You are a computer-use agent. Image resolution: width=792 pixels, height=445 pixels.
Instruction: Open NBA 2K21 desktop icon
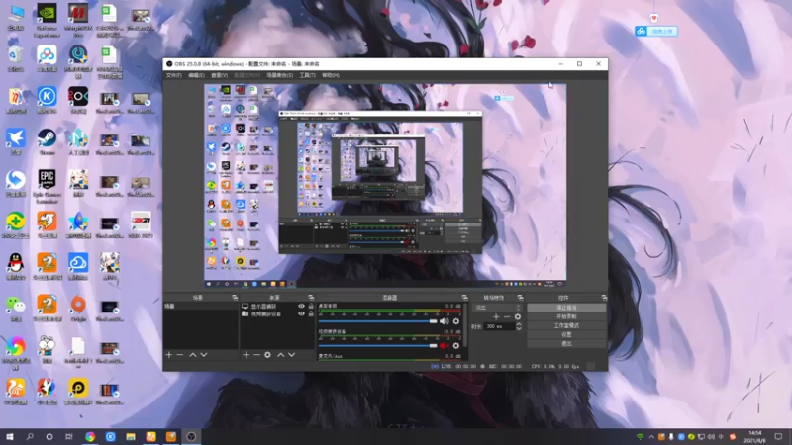click(x=141, y=224)
